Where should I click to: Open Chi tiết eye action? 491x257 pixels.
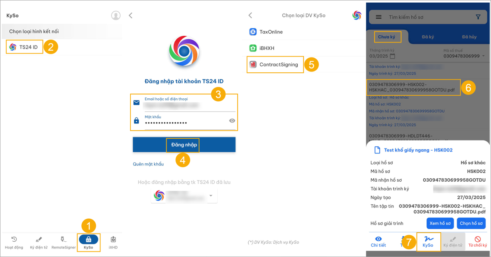pos(378,242)
